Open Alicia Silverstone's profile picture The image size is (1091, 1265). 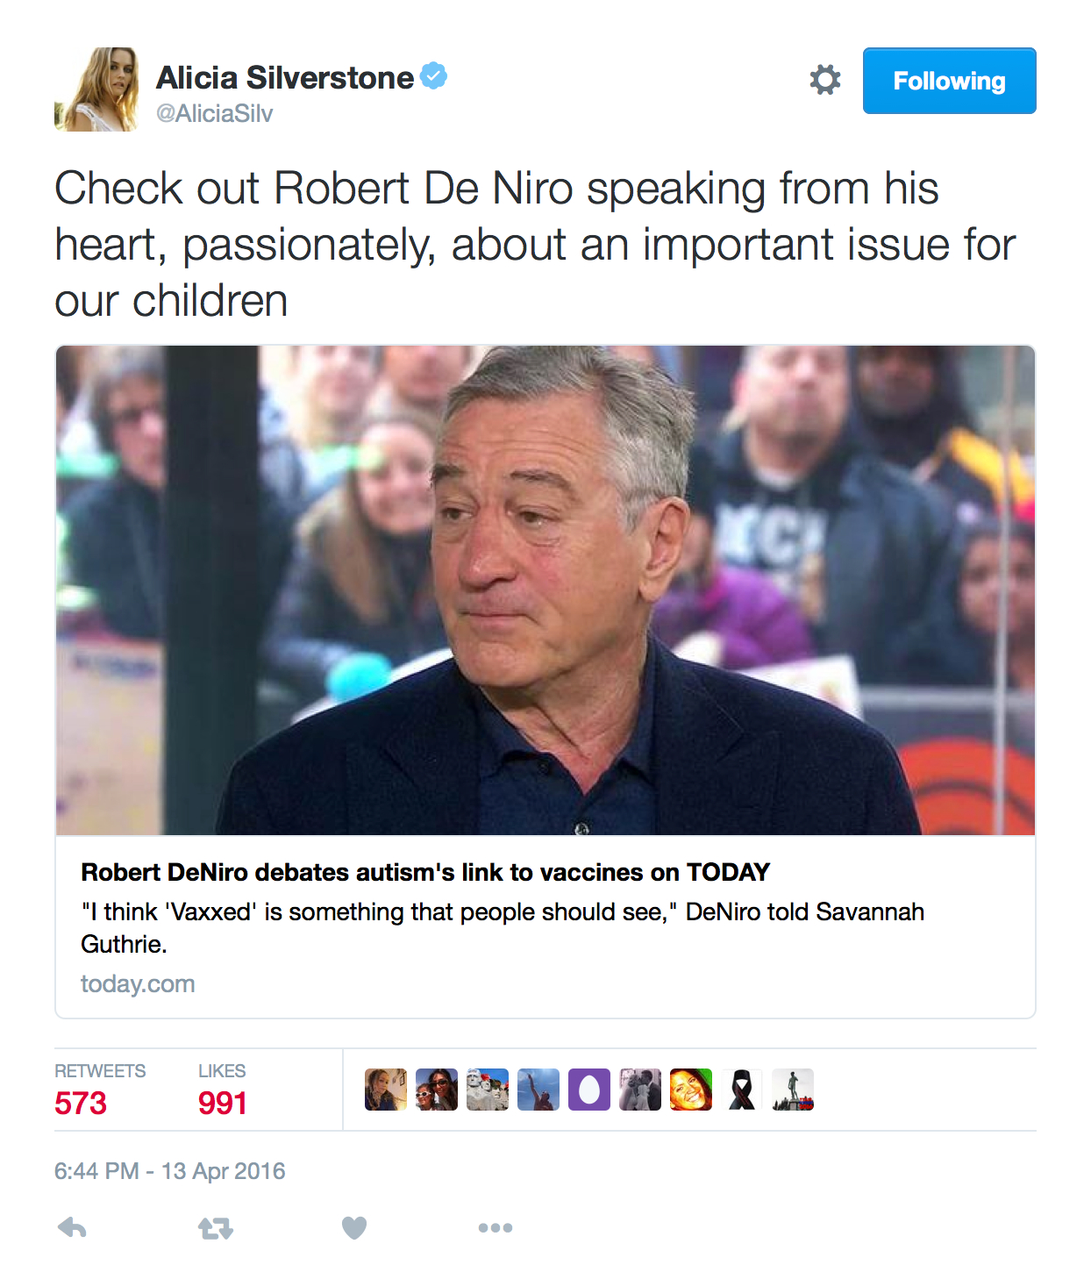(96, 89)
